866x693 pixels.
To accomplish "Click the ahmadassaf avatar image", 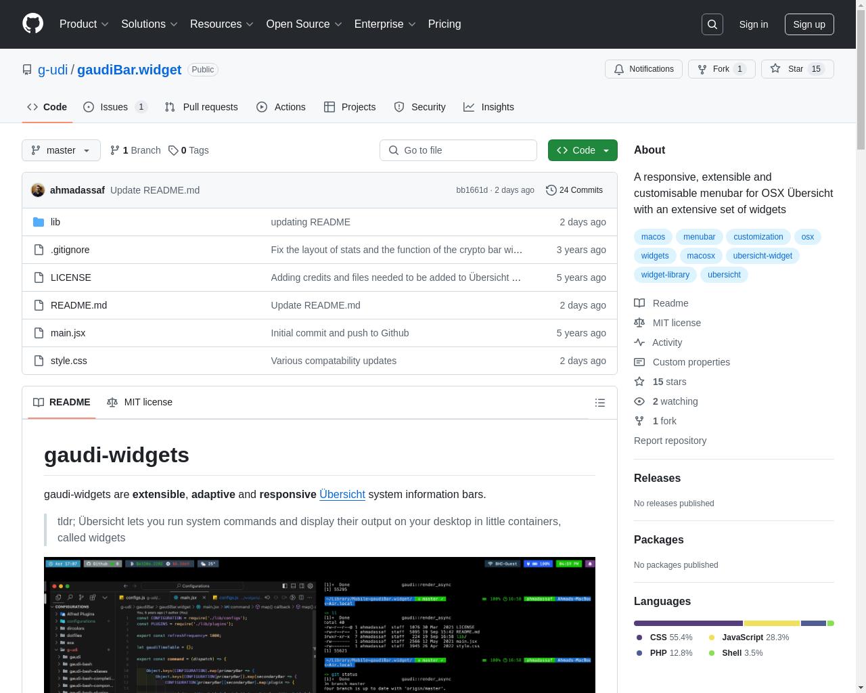I will (38, 190).
